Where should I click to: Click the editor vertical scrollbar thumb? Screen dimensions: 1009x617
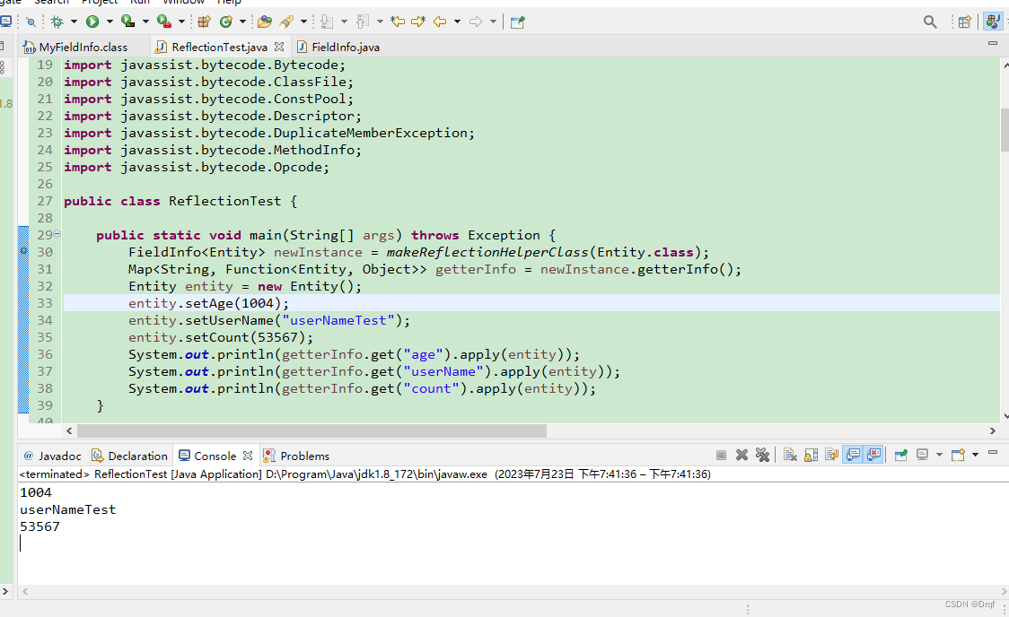(x=1005, y=130)
